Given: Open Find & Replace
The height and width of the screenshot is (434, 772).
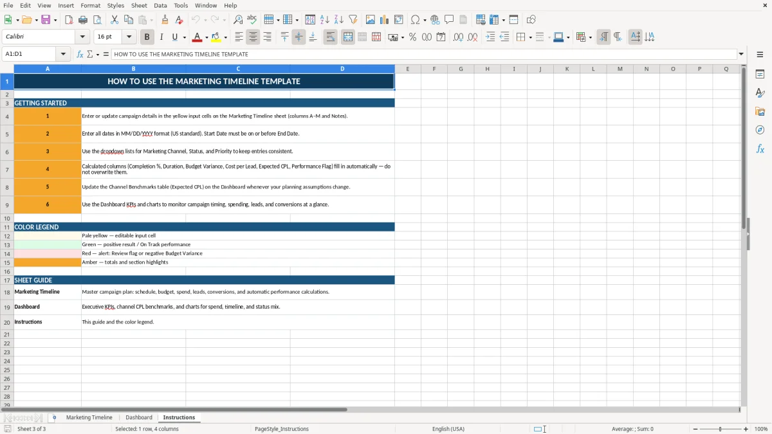Looking at the screenshot, I should [x=238, y=20].
